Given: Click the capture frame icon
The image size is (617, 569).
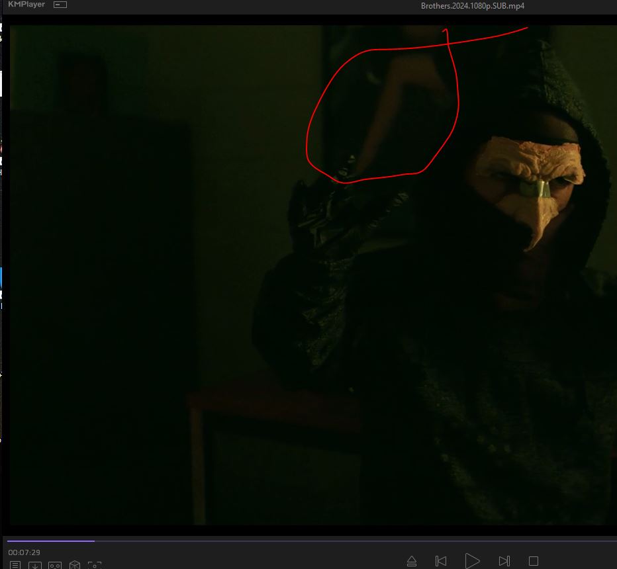Looking at the screenshot, I should pos(95,565).
